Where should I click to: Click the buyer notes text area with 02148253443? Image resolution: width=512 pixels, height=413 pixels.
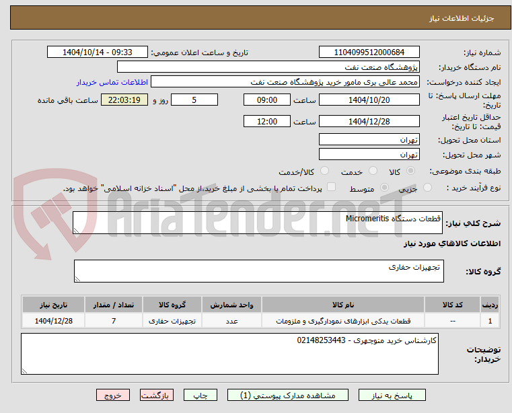pos(229,354)
